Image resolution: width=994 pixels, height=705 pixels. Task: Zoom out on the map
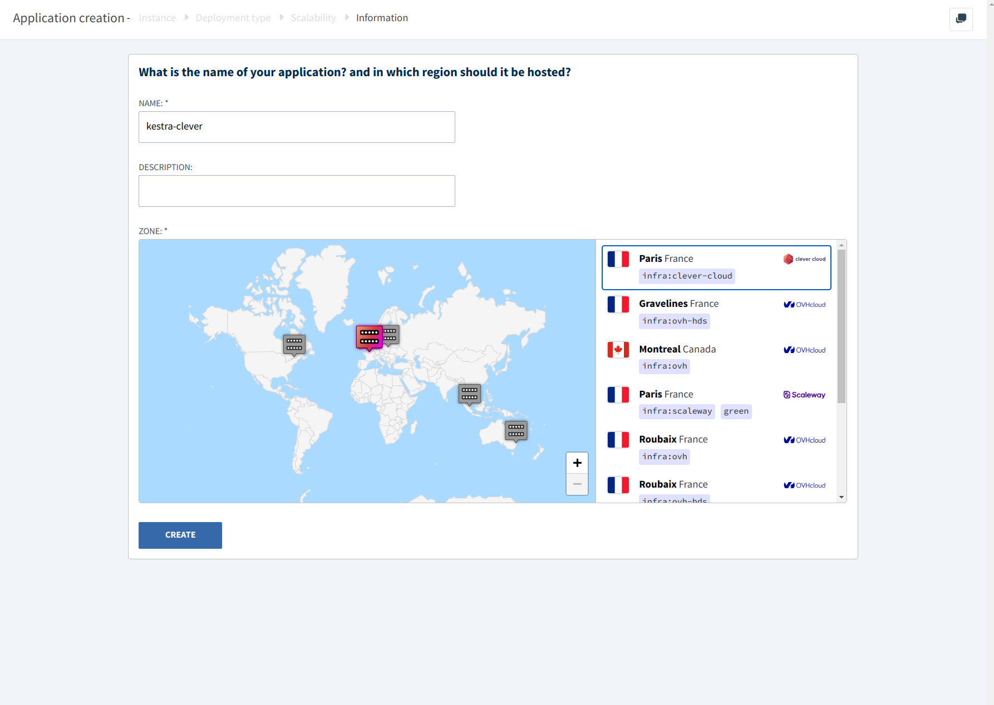pyautogui.click(x=577, y=484)
